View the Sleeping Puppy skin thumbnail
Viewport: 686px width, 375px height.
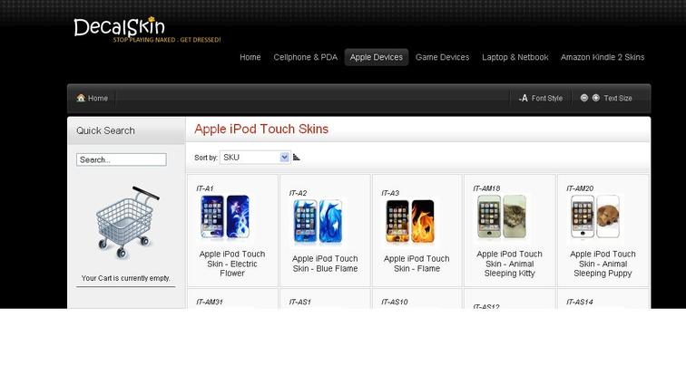595,217
